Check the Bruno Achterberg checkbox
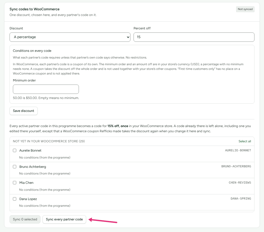Image resolution: width=264 pixels, height=232 pixels. (x=15, y=167)
